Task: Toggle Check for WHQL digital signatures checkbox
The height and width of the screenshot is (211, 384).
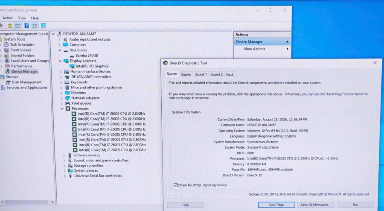Action: point(176,185)
